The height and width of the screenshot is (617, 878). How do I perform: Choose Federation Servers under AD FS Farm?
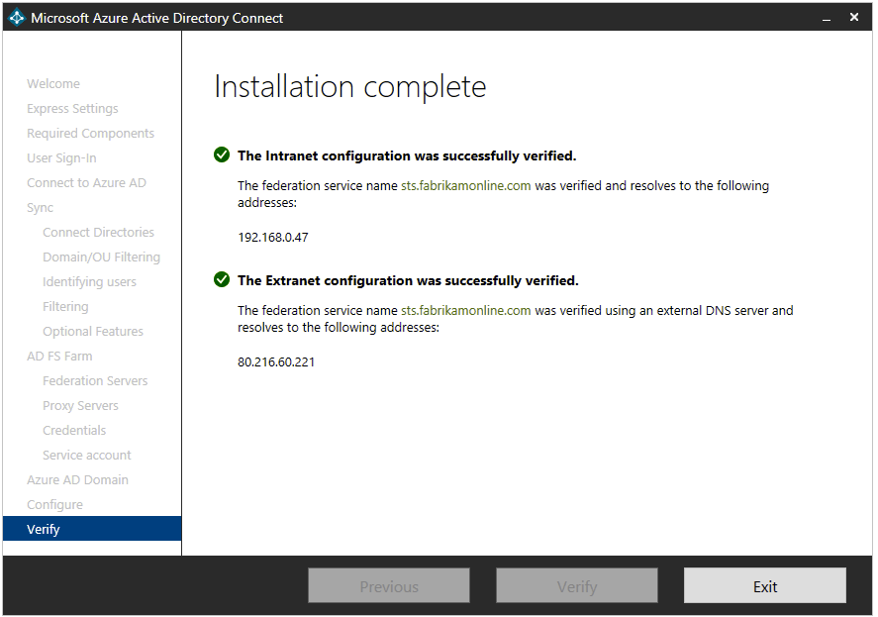click(95, 381)
